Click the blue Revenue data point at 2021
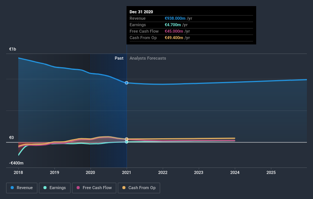The image size is (313, 199). 127,83
